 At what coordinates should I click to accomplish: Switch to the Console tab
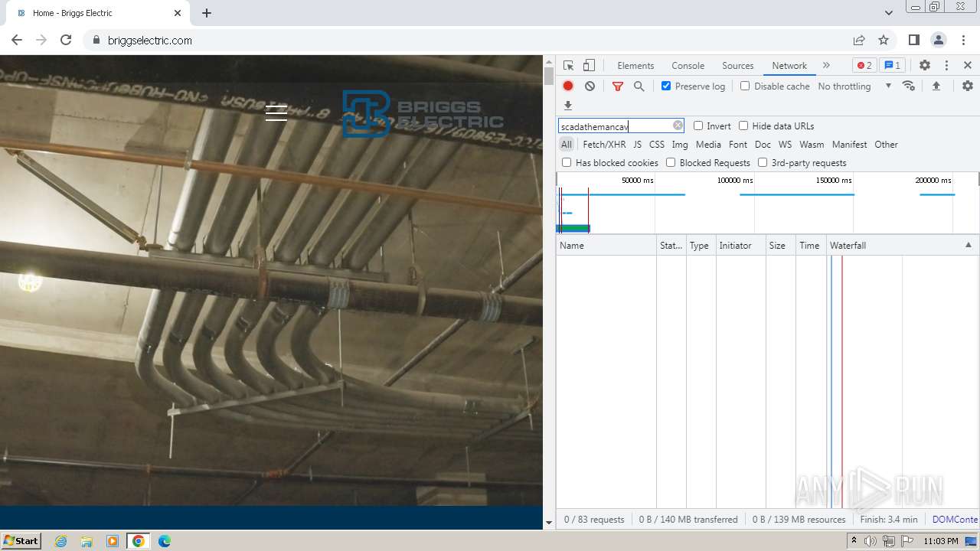click(x=688, y=65)
